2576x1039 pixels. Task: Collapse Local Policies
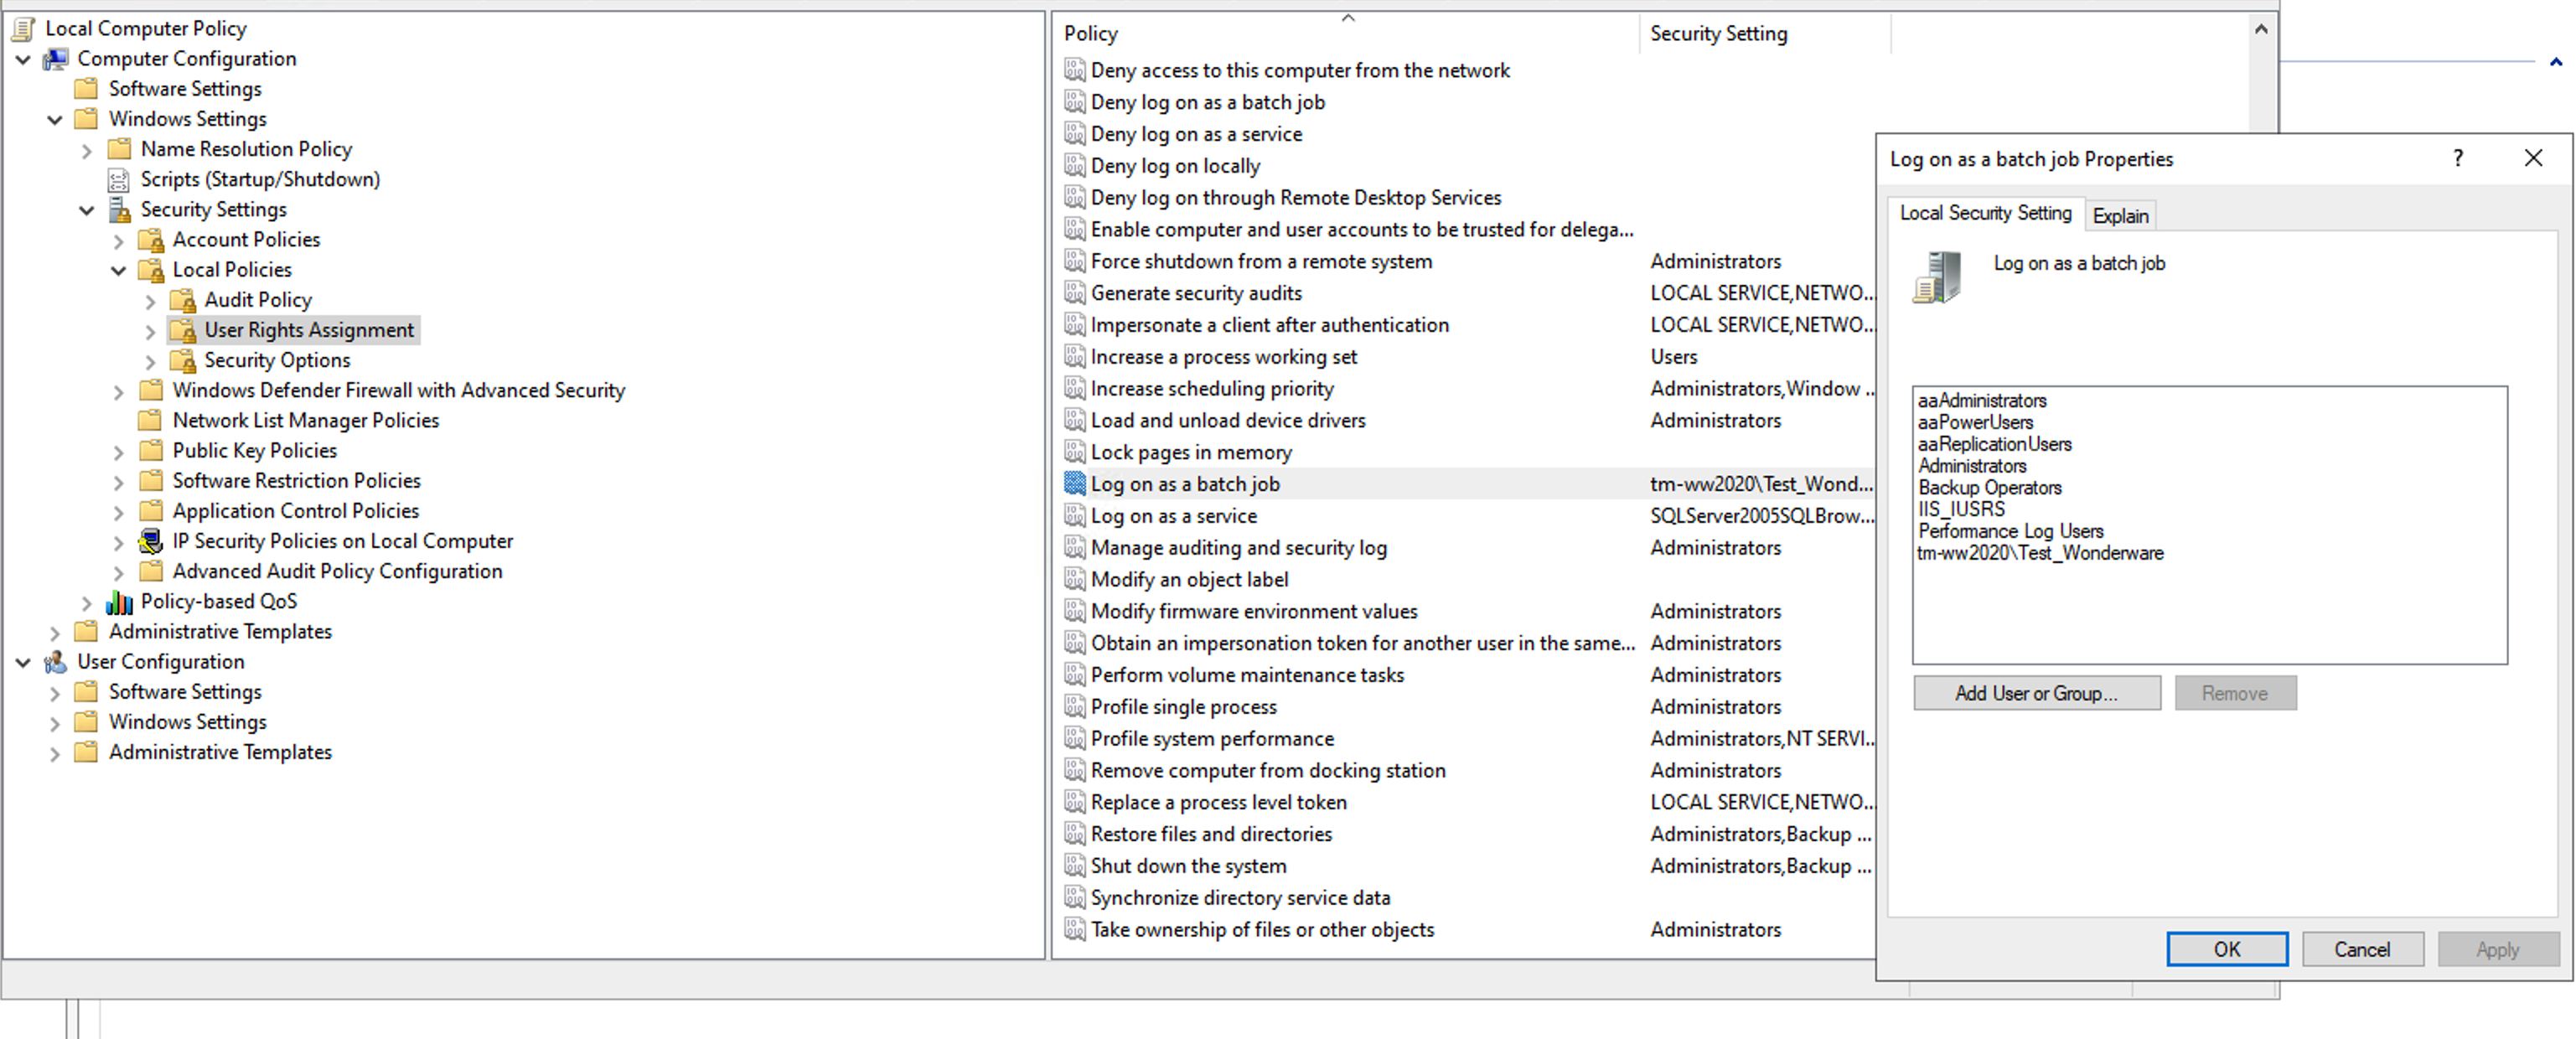(x=118, y=270)
